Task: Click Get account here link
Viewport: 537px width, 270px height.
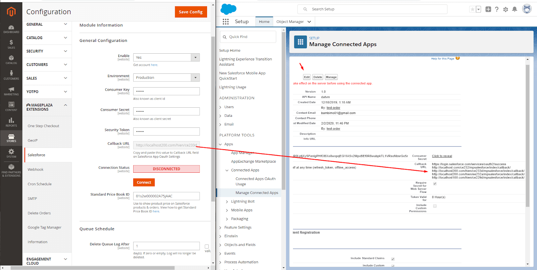Action: point(154,65)
